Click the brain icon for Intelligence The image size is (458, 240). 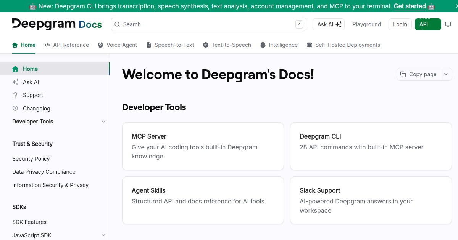263,45
